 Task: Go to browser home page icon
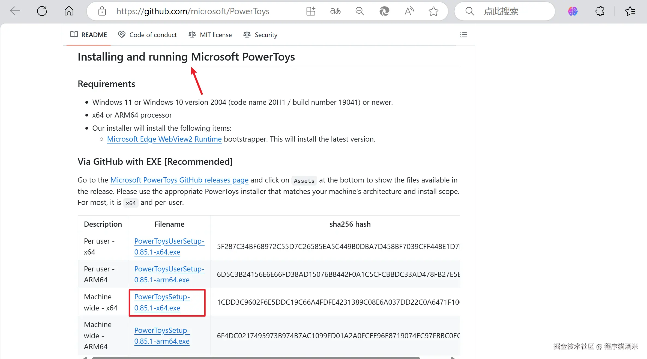pos(69,11)
